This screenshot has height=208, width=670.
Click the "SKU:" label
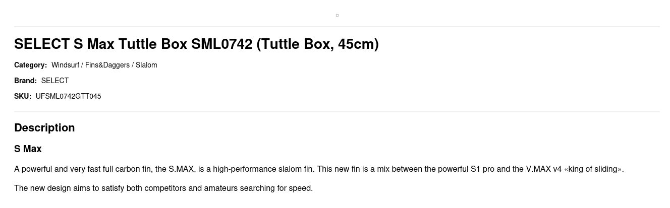click(23, 96)
